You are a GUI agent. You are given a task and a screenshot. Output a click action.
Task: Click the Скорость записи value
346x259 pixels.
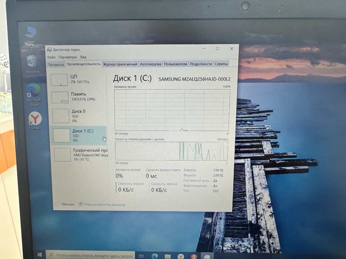159,190
